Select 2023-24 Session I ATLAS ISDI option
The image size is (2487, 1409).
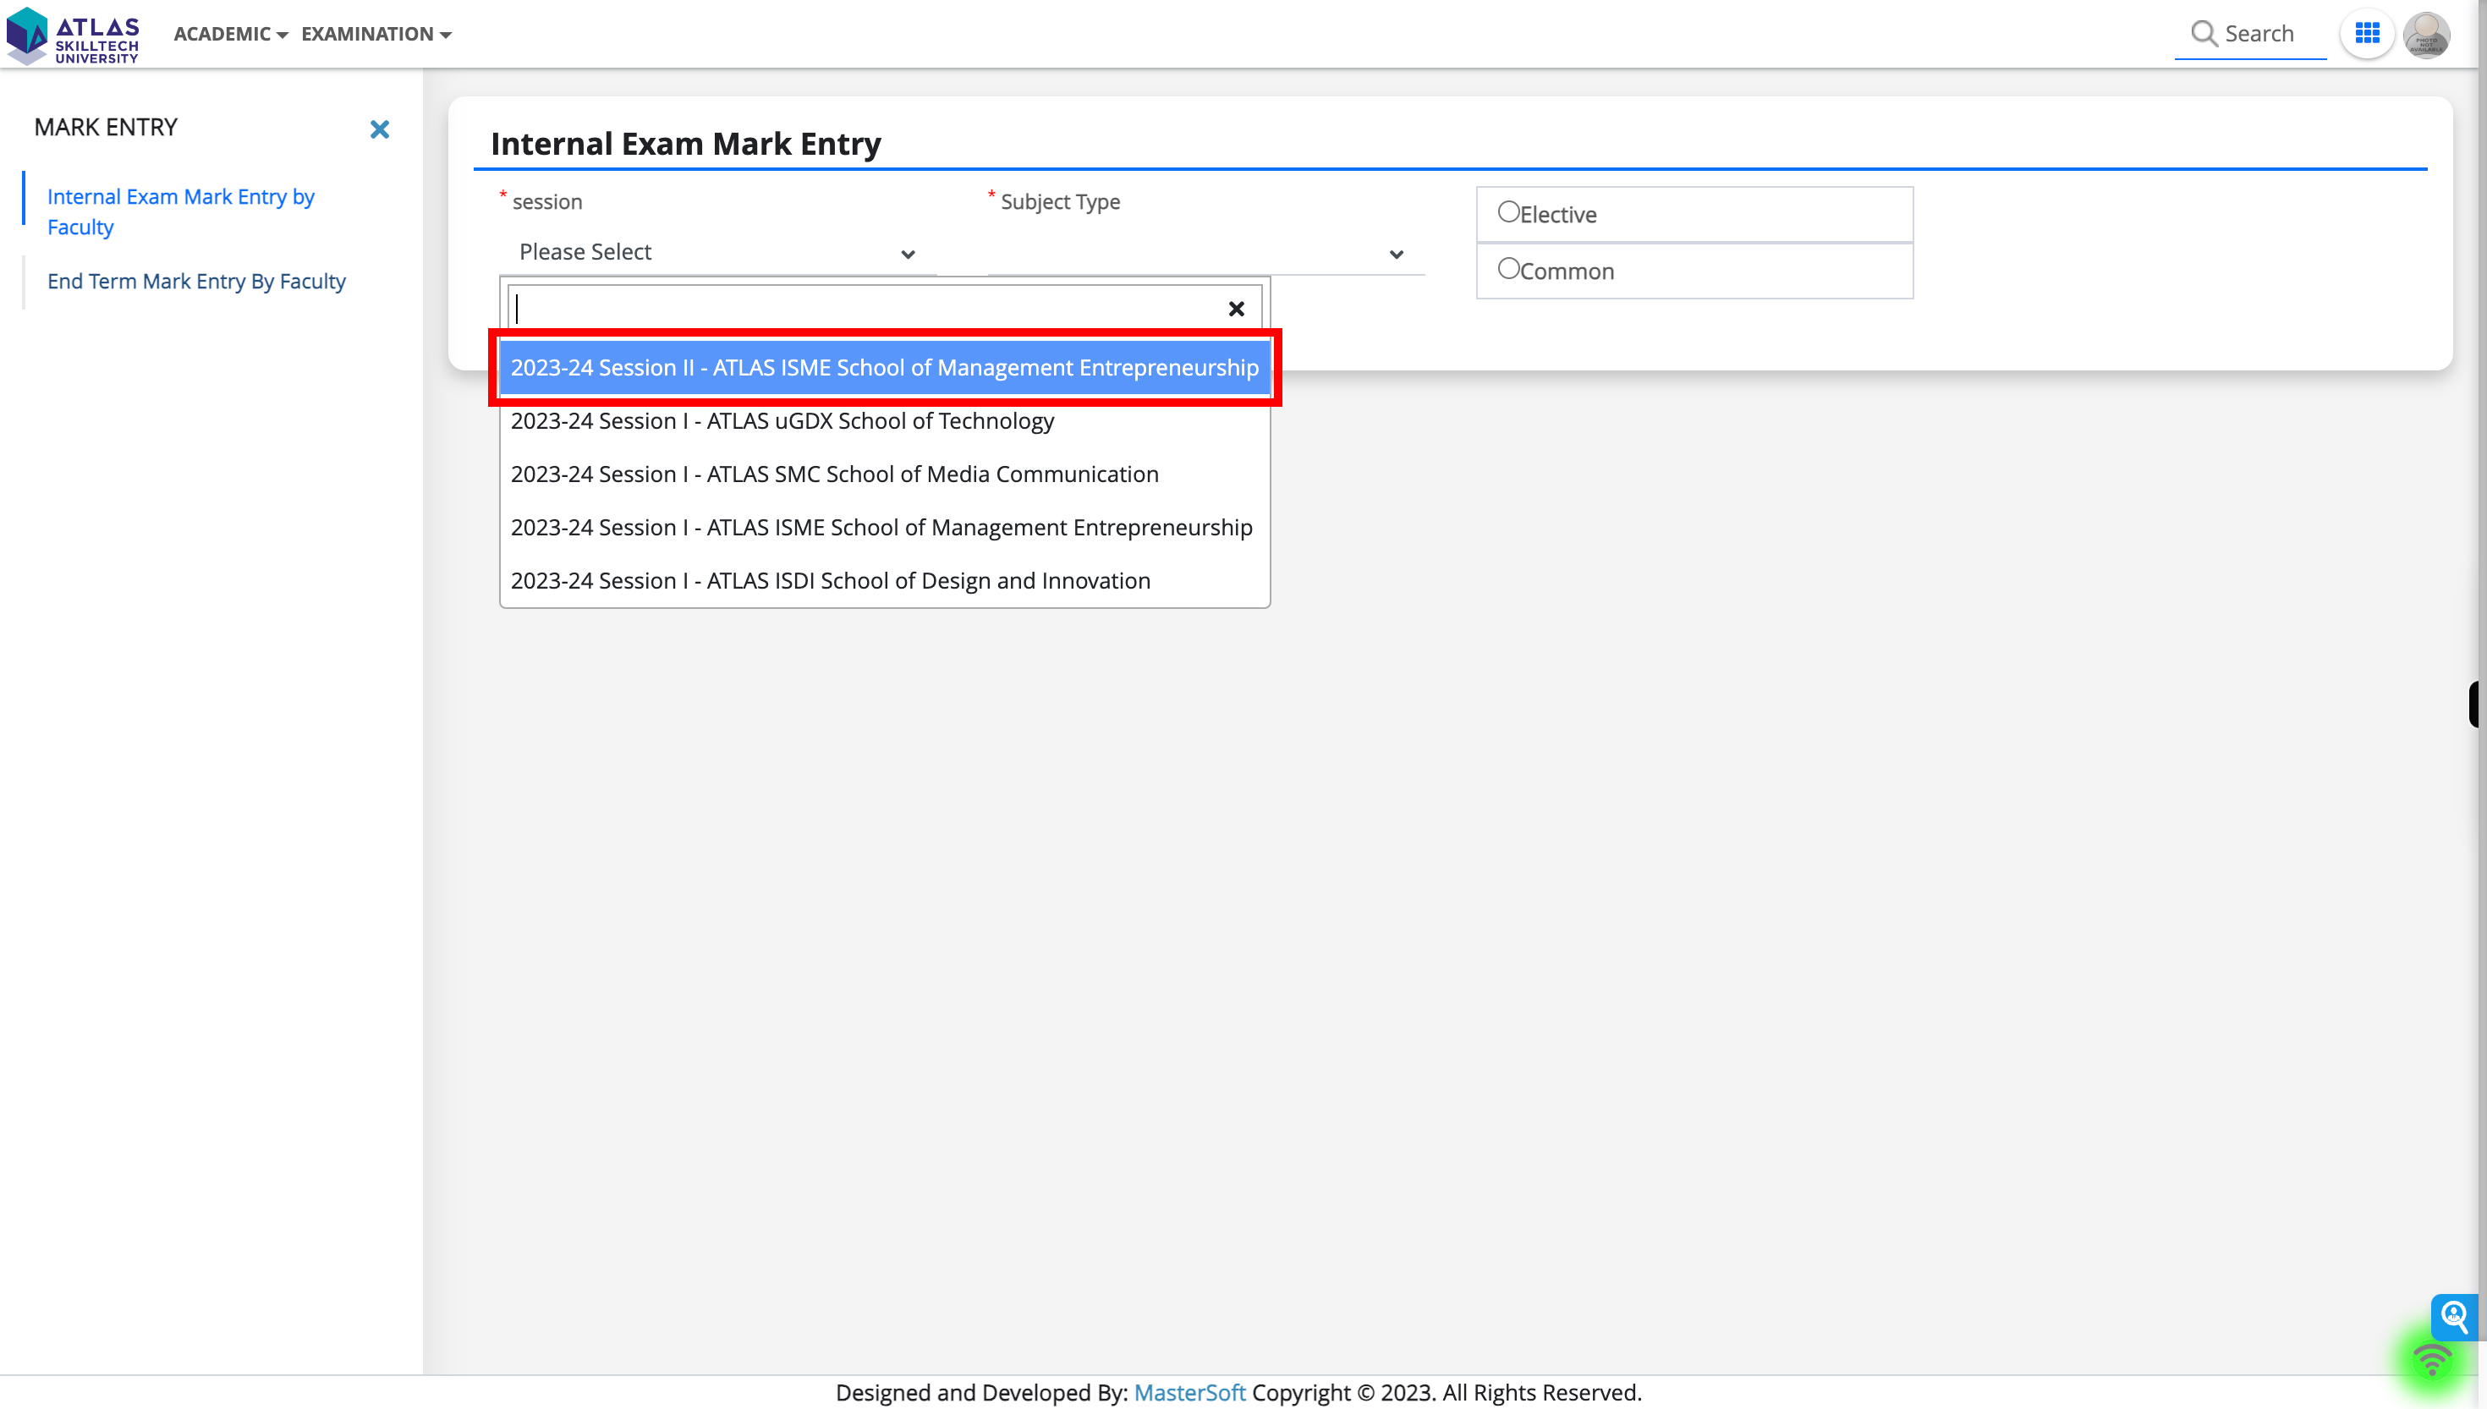click(830, 579)
